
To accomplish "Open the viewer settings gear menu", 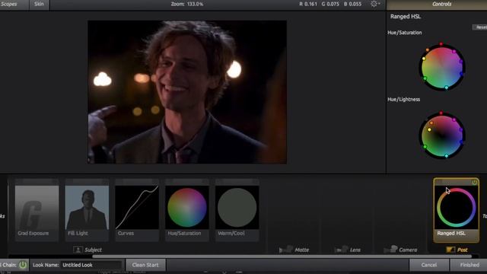I will (x=374, y=4).
